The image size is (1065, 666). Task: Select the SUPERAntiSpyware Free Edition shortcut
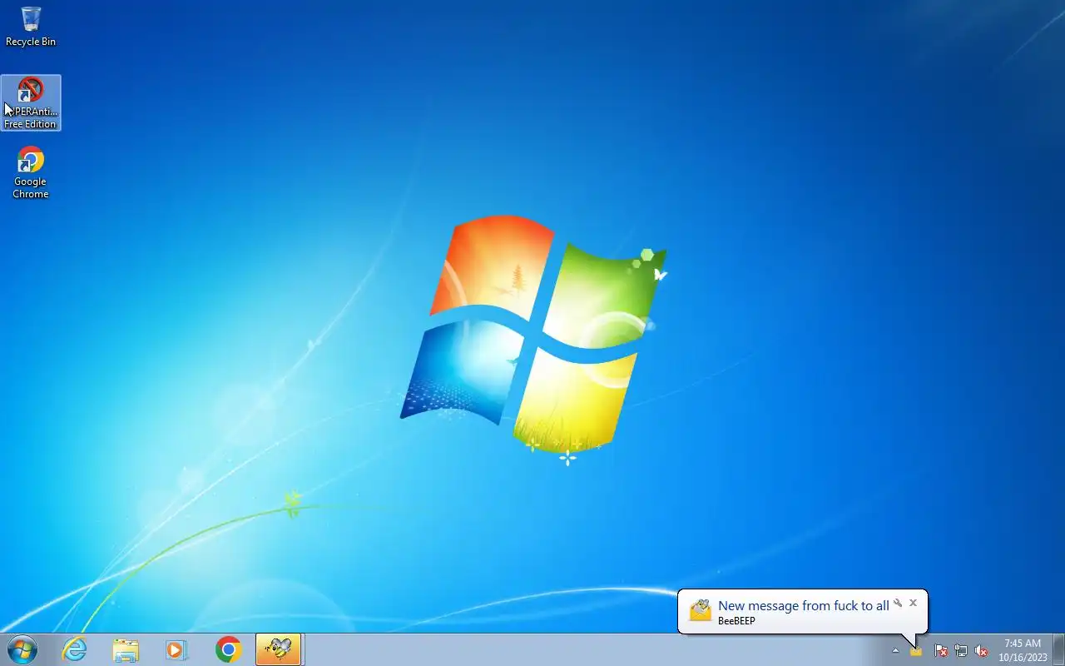[x=31, y=102]
